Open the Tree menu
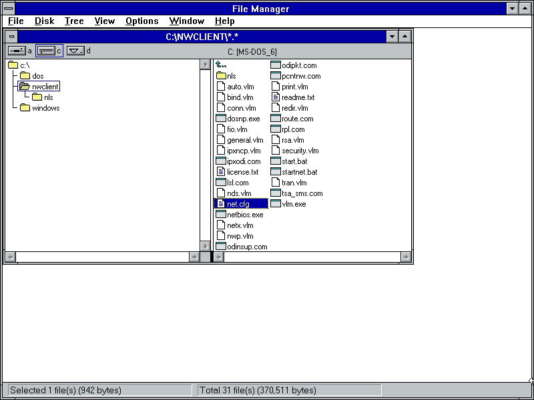This screenshot has height=400, width=534. 73,21
